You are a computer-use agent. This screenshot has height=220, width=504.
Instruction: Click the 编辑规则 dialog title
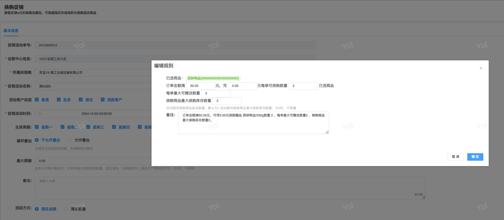[164, 66]
